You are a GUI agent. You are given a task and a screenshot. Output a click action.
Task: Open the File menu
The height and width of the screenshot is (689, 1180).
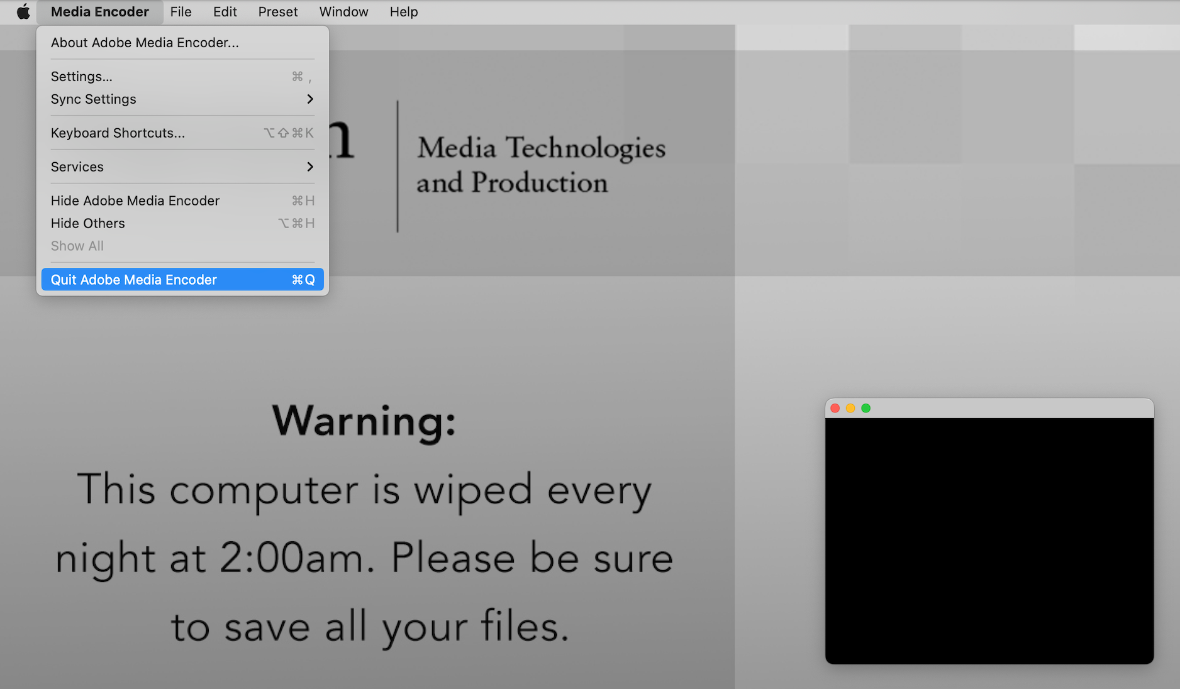tap(181, 12)
